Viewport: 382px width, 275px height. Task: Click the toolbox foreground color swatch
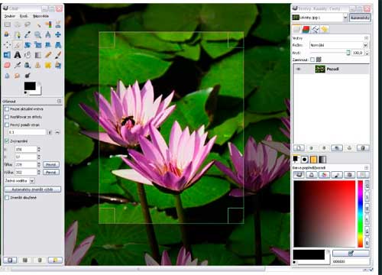[30, 86]
